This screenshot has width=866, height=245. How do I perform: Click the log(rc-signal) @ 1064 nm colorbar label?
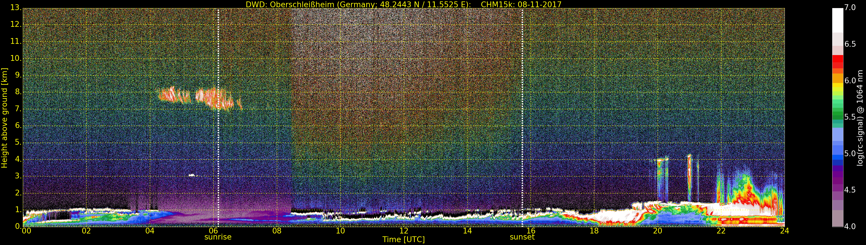click(x=860, y=118)
